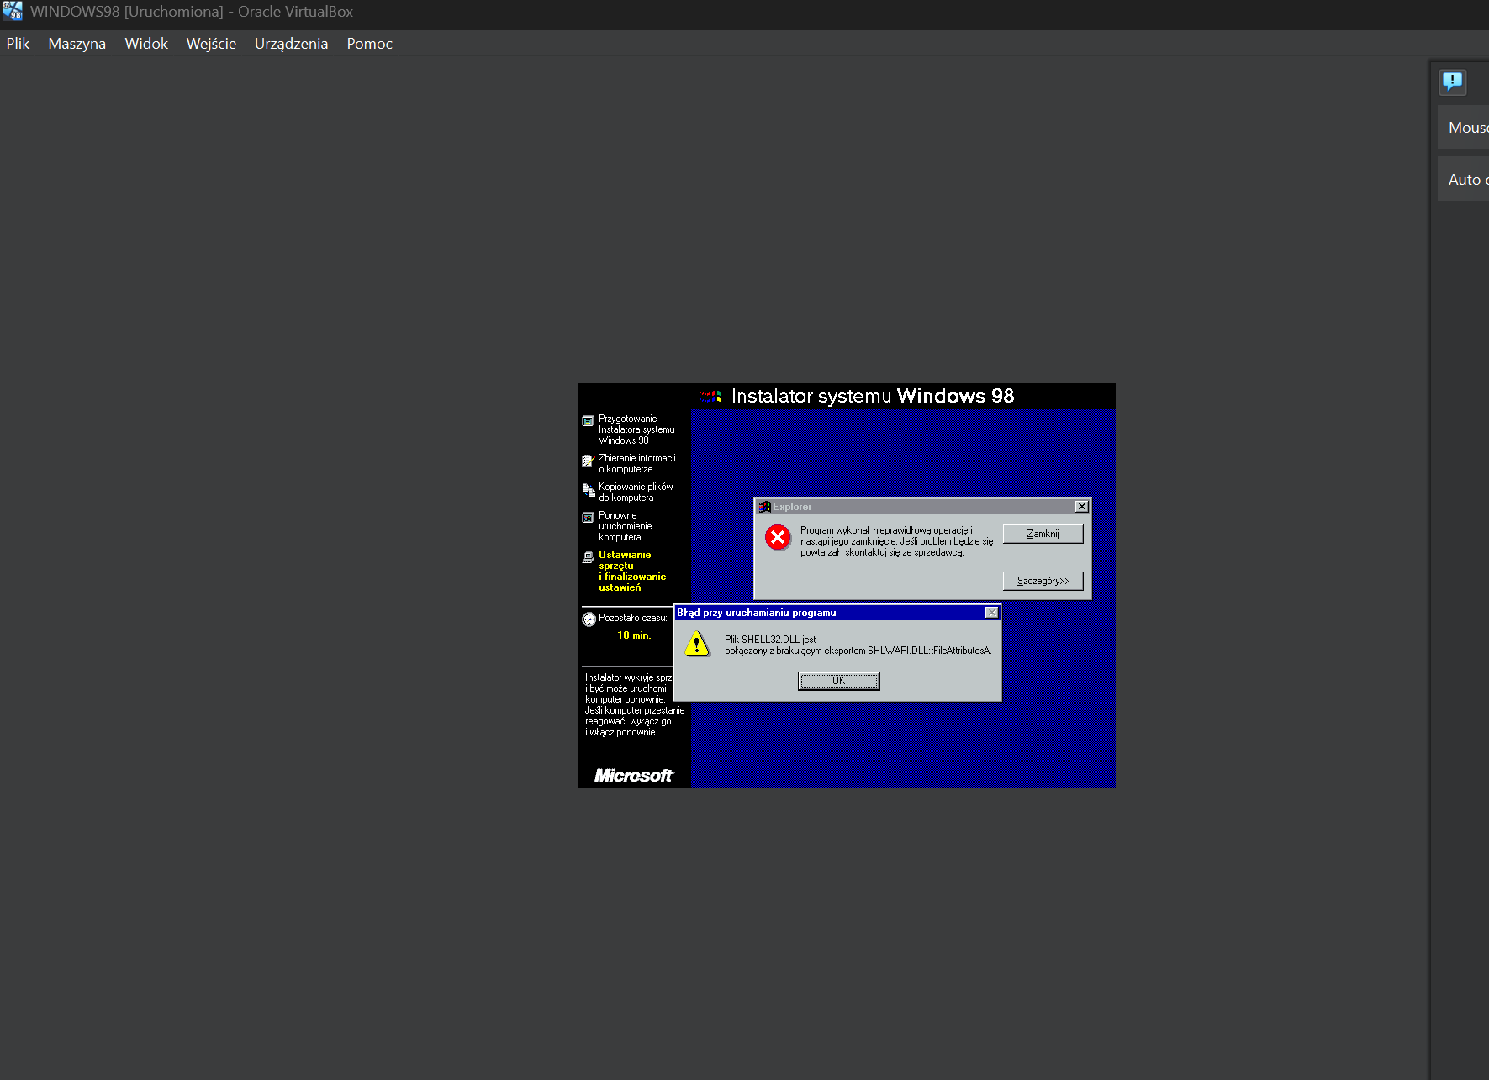Screen dimensions: 1489x1080
Task: Open the Urządzenia menu
Action: tap(291, 44)
